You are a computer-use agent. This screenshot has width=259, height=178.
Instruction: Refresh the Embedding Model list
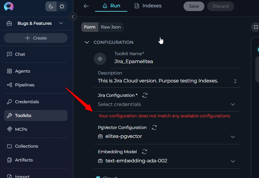pyautogui.click(x=145, y=152)
